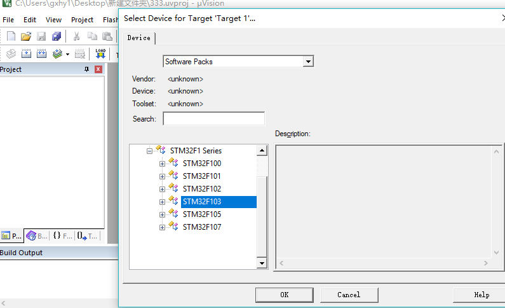Switch to the Books tab (B...)
Screen dimensions: 505x308
[x=37, y=236]
